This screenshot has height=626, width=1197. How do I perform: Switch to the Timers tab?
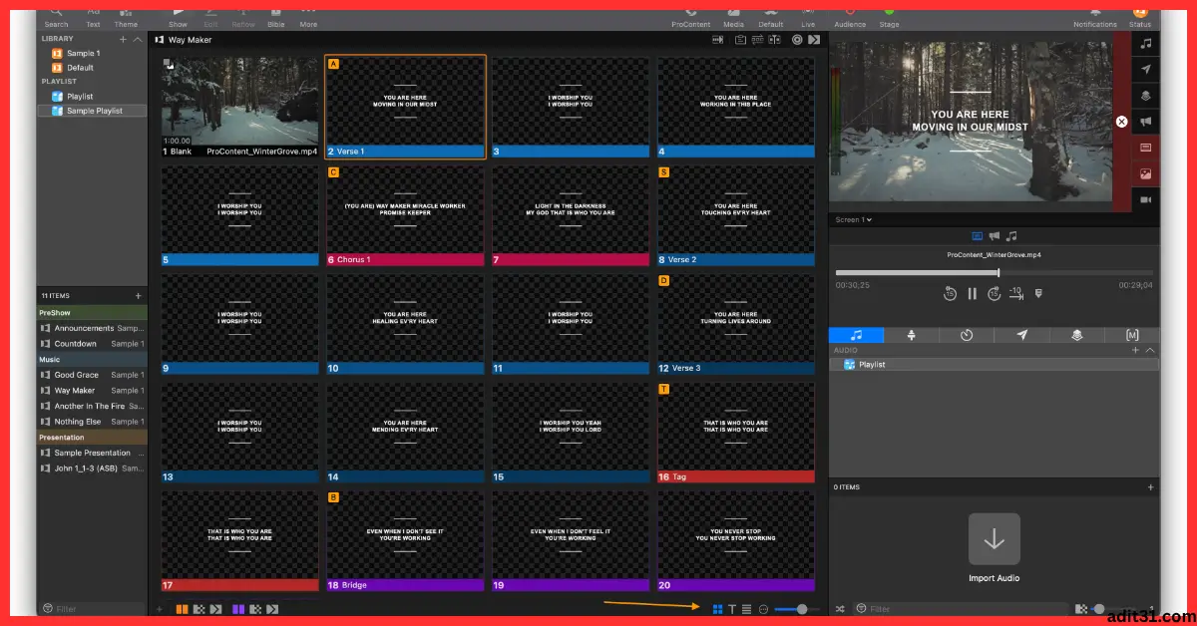967,335
